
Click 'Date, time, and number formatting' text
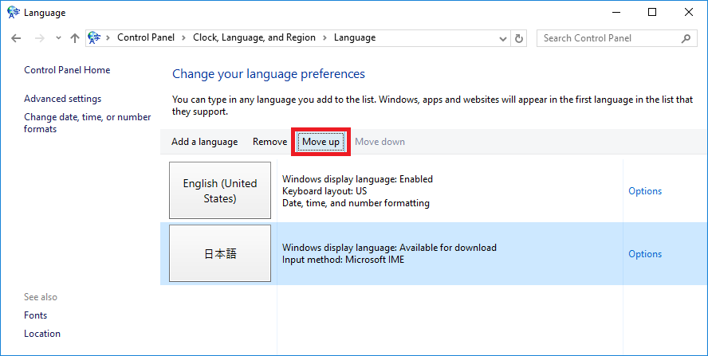[x=356, y=204]
